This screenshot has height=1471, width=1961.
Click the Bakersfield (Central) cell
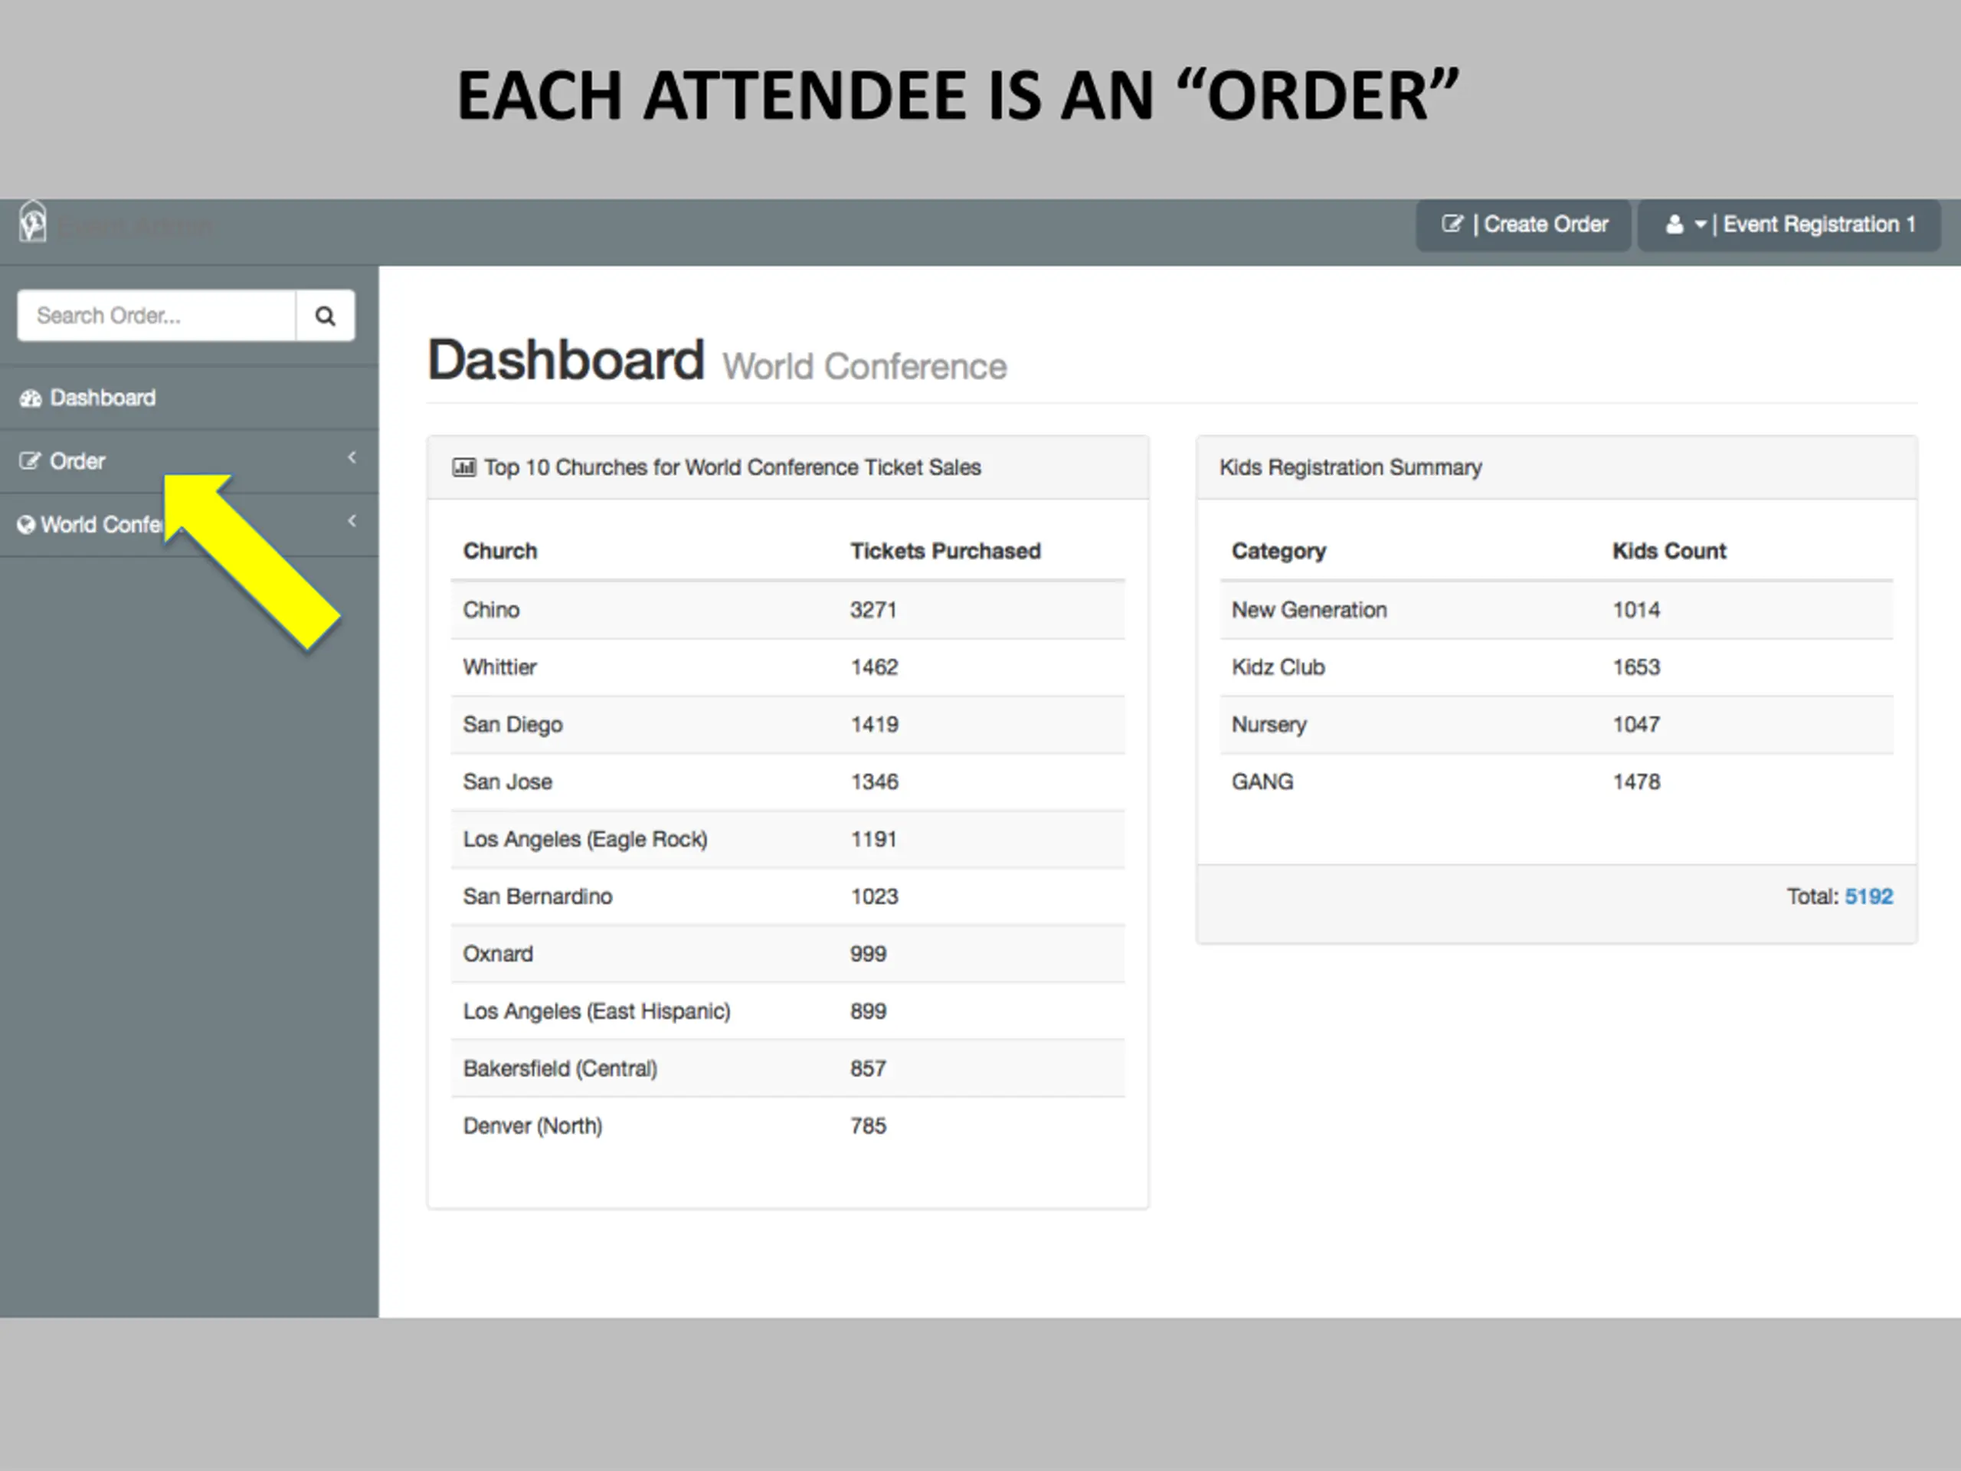pos(560,1069)
